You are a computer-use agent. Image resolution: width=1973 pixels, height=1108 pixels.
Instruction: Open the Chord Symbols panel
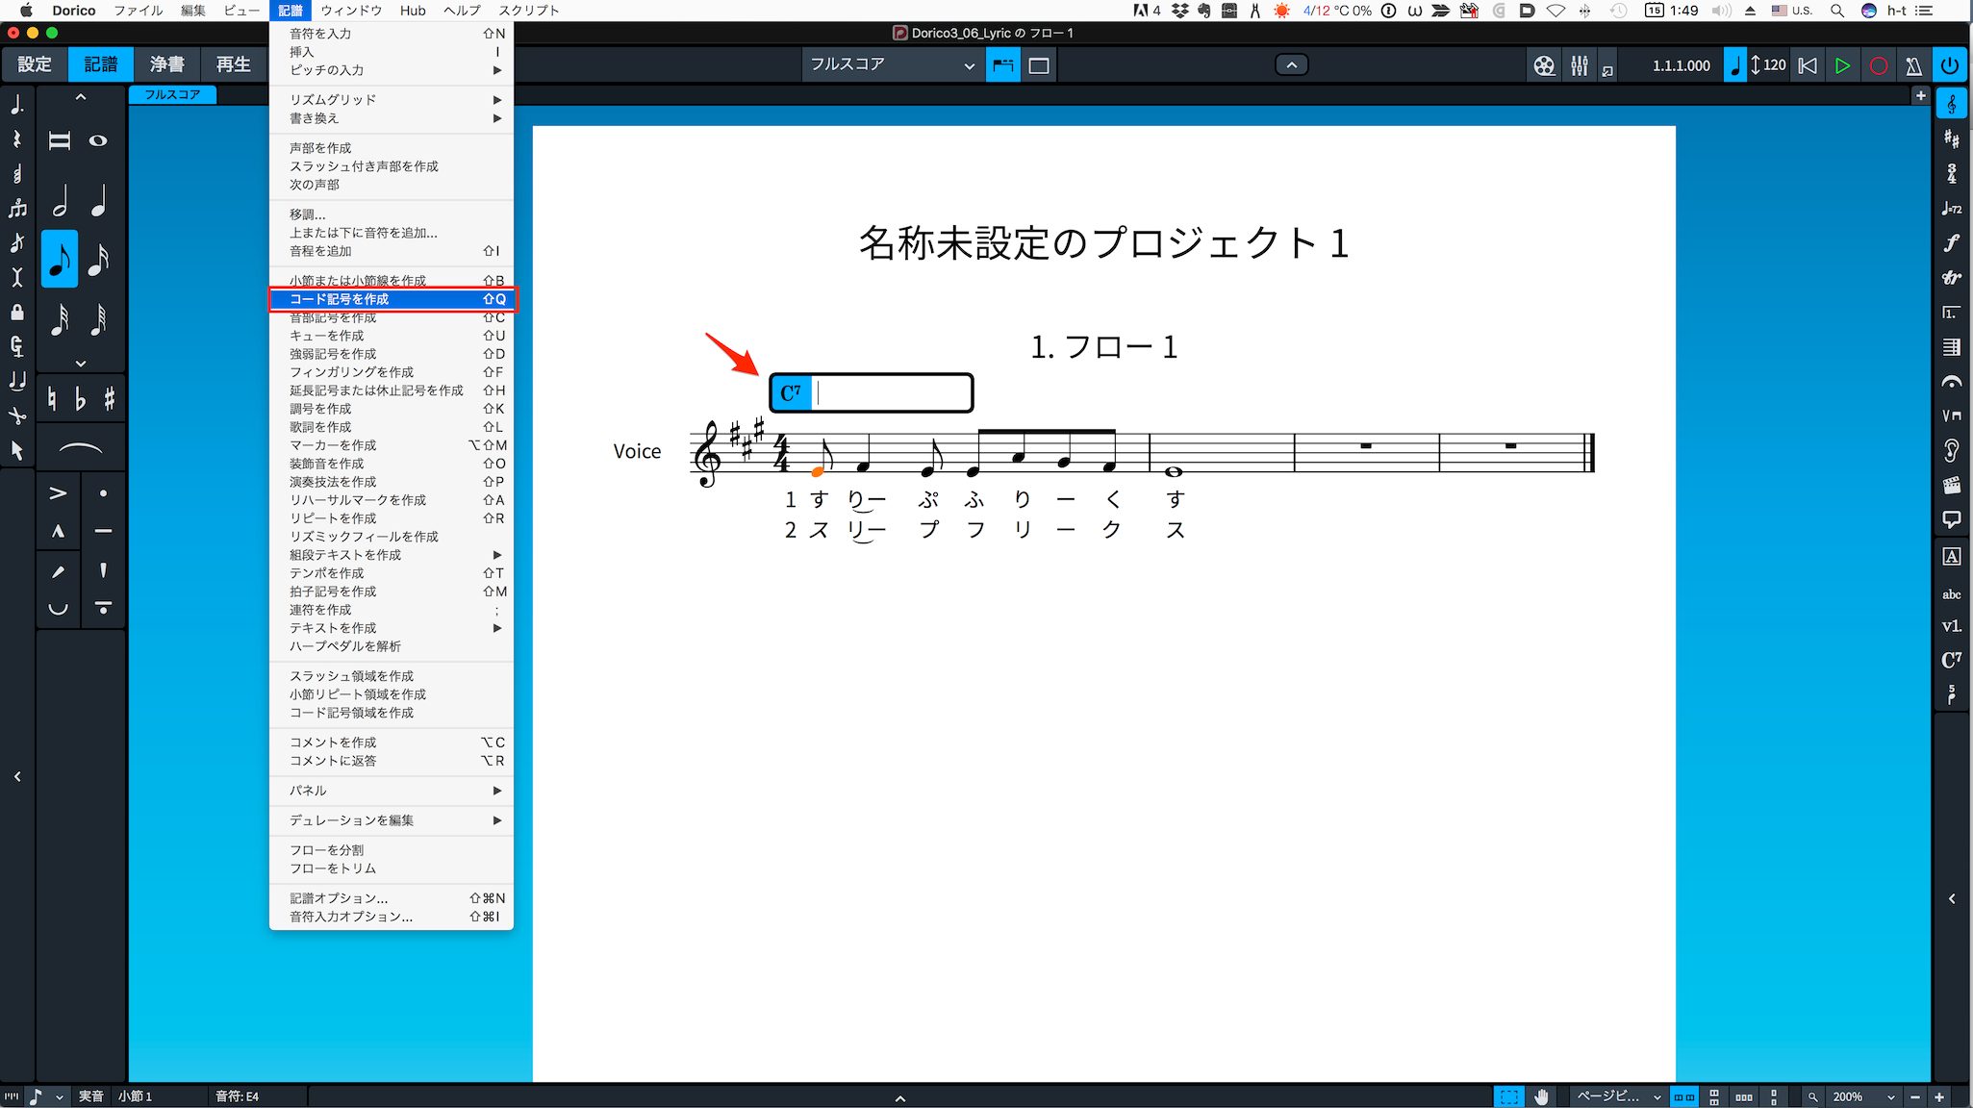click(1951, 660)
